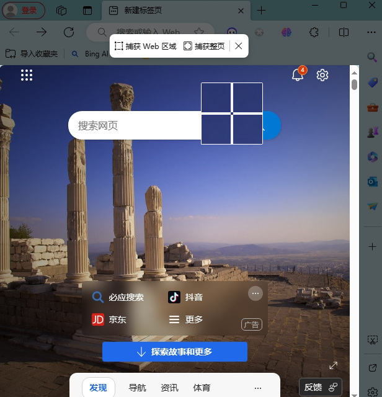This screenshot has width=382, height=397.
Task: Select the 发现 feed tab
Action: (99, 387)
